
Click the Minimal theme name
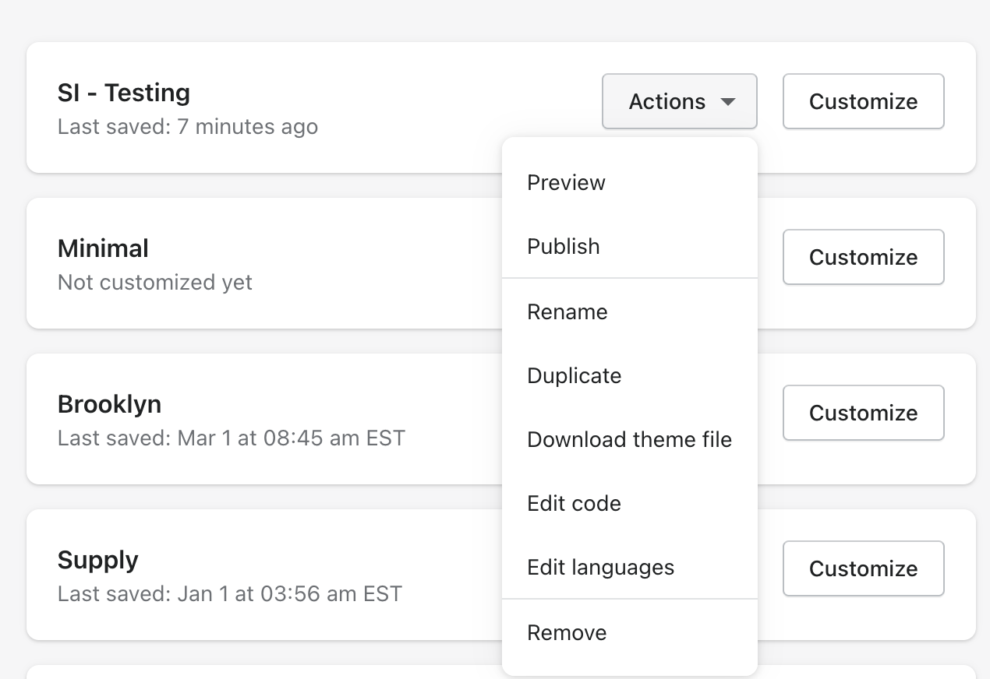pyautogui.click(x=103, y=248)
